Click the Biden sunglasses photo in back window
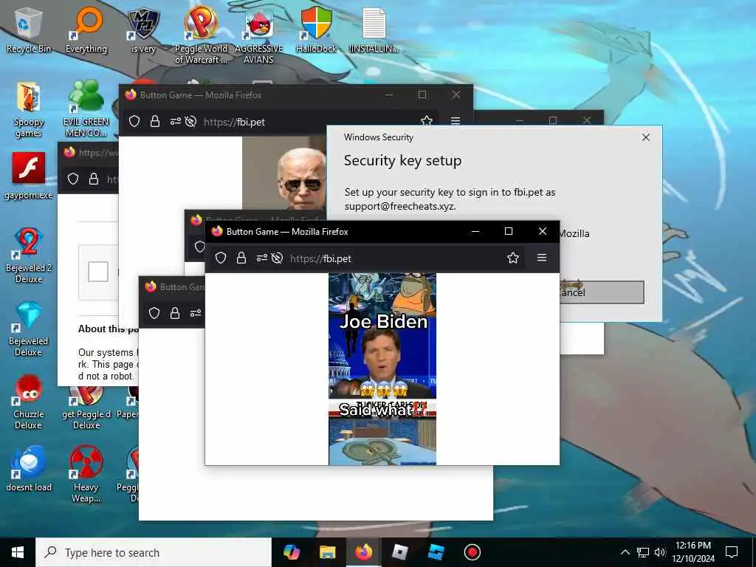Screen dimensions: 756x567 [284, 173]
